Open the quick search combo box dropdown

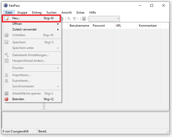coord(118,19)
